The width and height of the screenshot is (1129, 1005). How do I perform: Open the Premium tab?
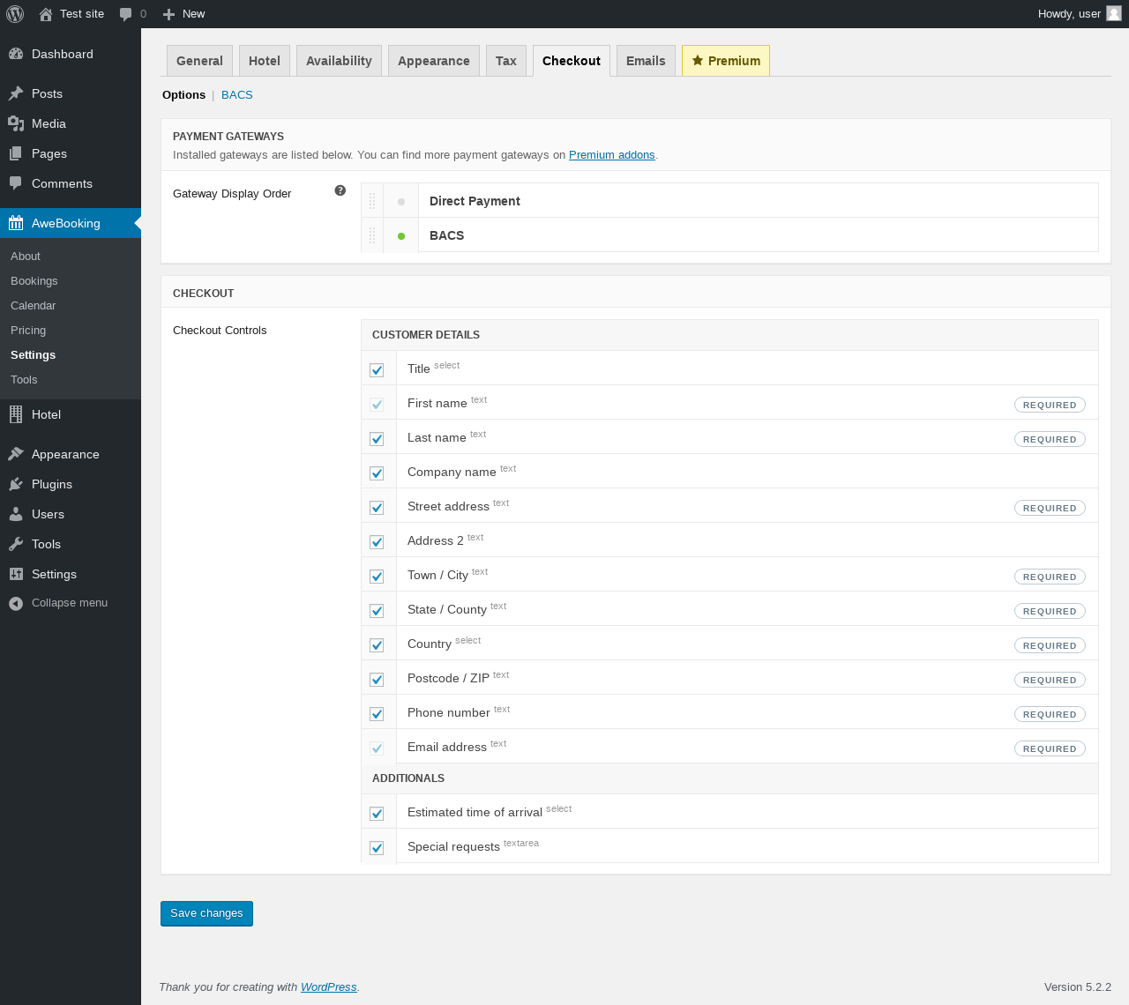coord(725,61)
